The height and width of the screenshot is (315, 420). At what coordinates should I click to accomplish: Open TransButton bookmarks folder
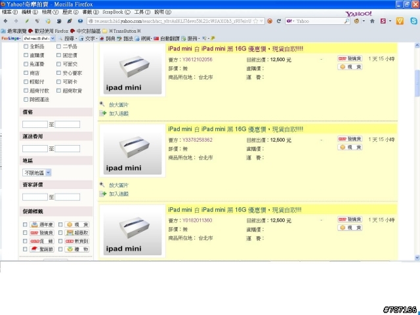[122, 31]
